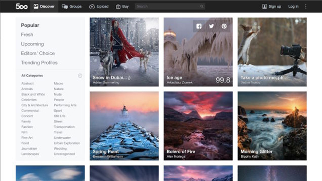Click the Log in link
This screenshot has width=322, height=181.
[x=293, y=7]
